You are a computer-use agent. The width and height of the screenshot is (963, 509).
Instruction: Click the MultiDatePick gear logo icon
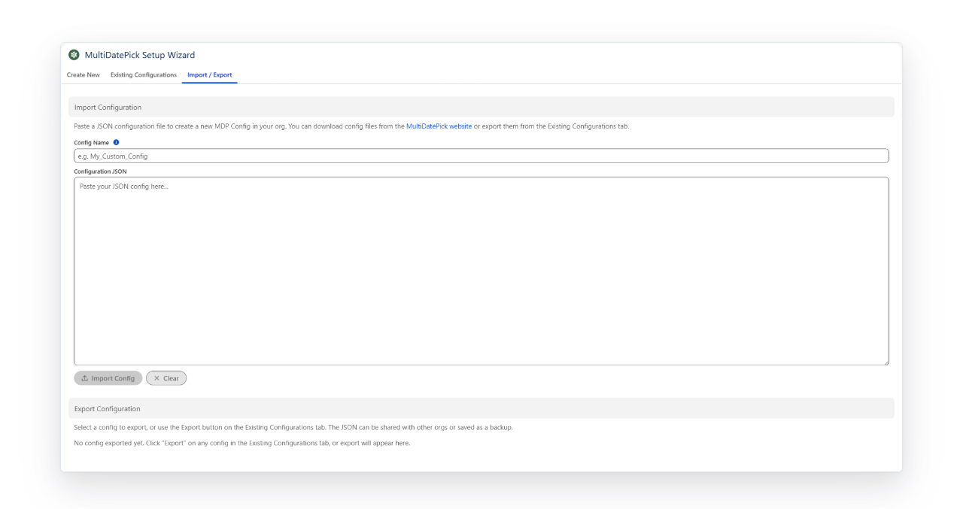74,55
